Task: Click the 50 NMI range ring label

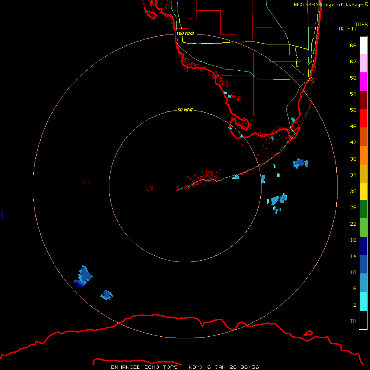Action: click(x=185, y=110)
